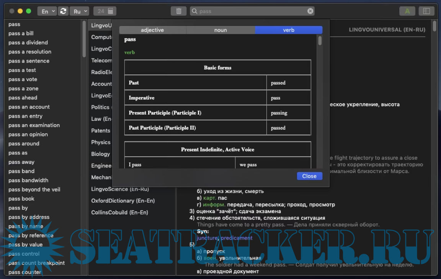Click the magnifier icon in search

194,11
